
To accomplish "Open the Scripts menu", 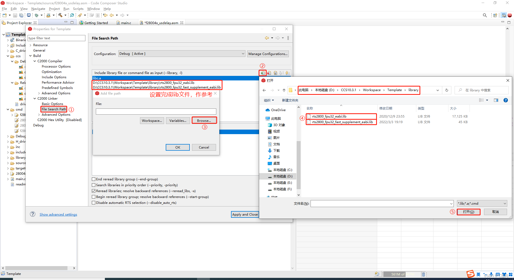I will [78, 9].
